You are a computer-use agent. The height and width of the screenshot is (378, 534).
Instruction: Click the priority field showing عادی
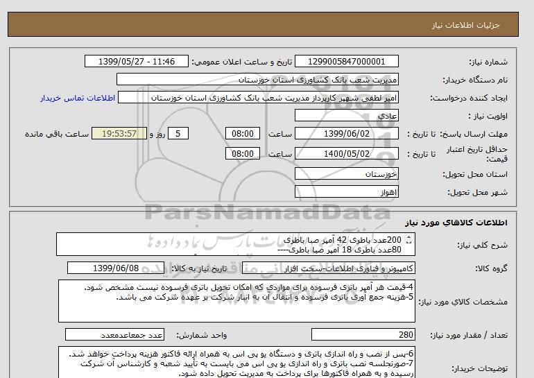(x=346, y=115)
